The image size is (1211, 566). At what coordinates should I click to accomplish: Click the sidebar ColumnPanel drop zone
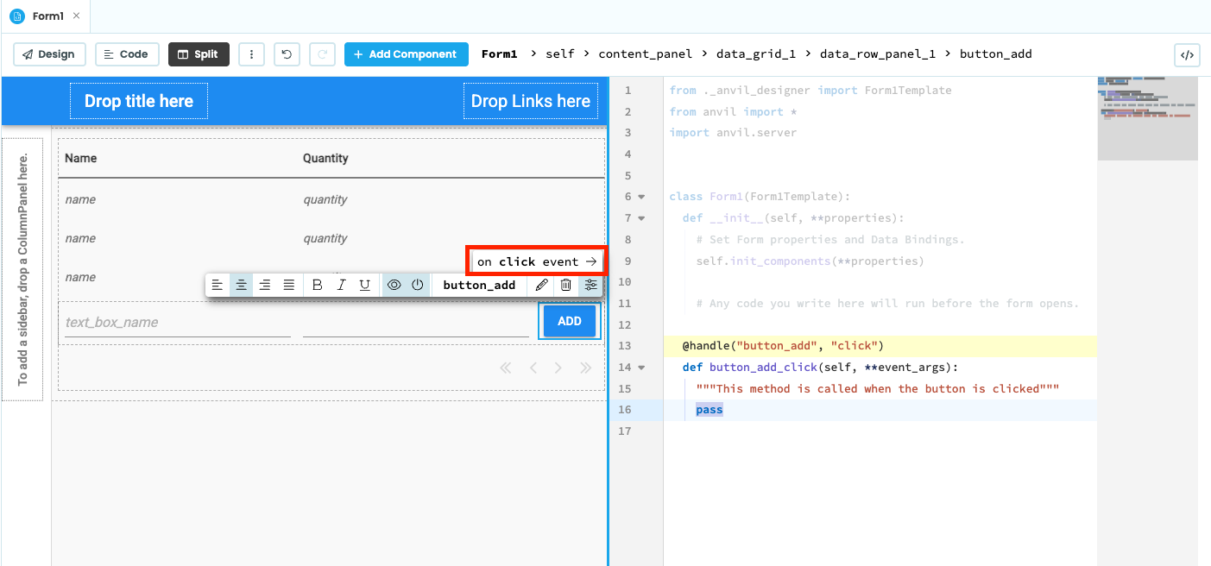coord(22,269)
